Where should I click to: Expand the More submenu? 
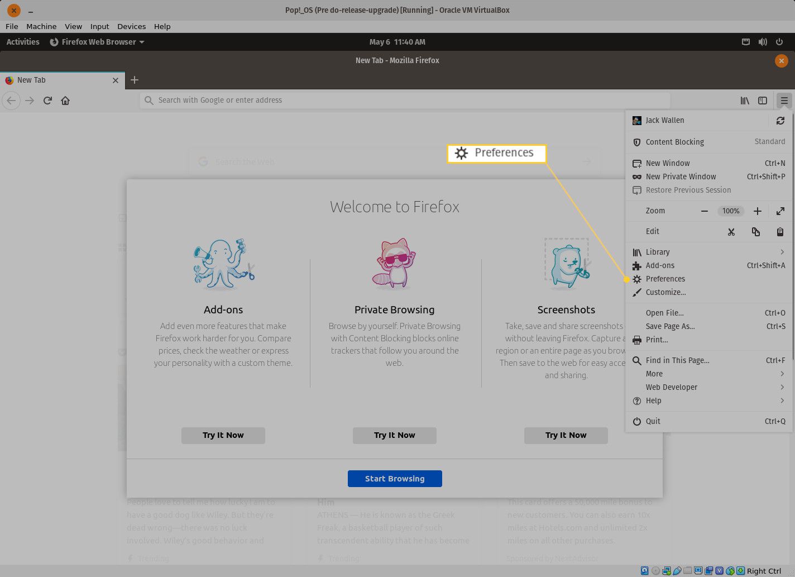tap(709, 374)
